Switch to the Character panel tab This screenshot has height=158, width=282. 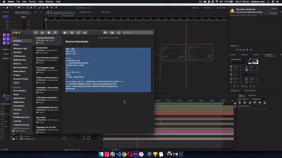(268, 54)
